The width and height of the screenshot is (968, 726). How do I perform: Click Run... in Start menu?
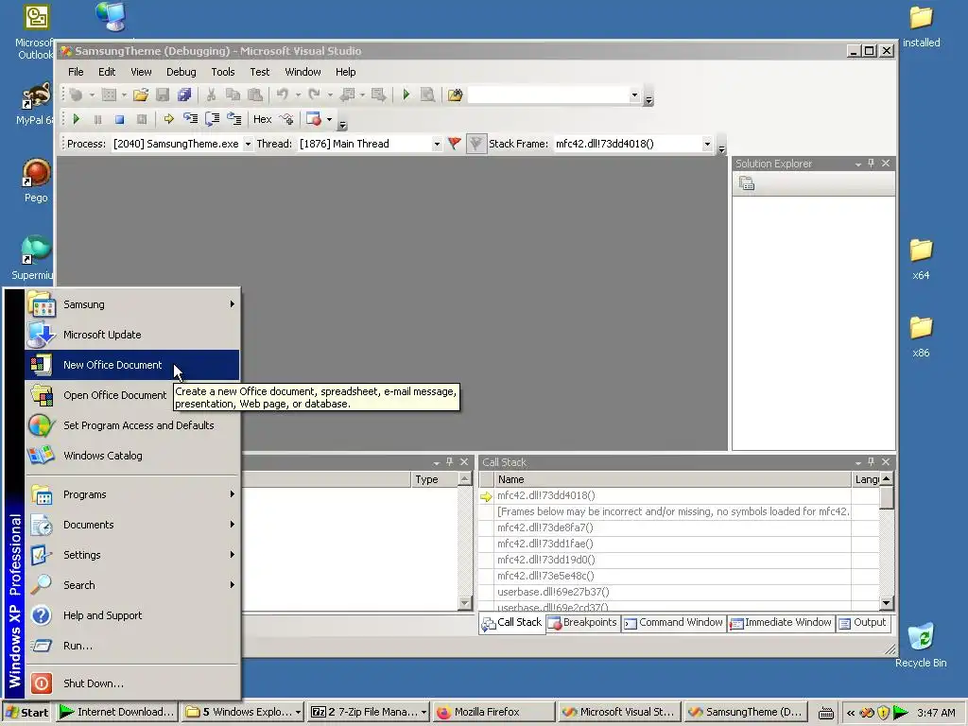131,646
